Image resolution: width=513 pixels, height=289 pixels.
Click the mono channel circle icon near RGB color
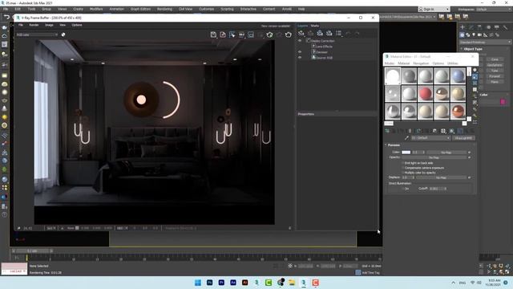(63, 35)
